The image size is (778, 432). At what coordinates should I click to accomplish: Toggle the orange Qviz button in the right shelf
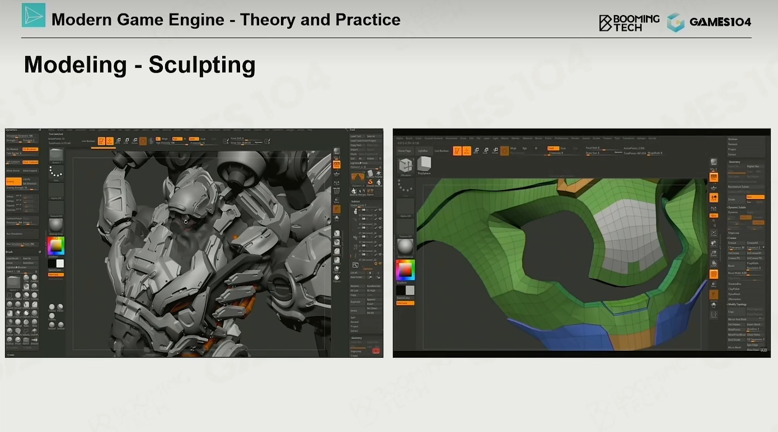[x=714, y=215]
